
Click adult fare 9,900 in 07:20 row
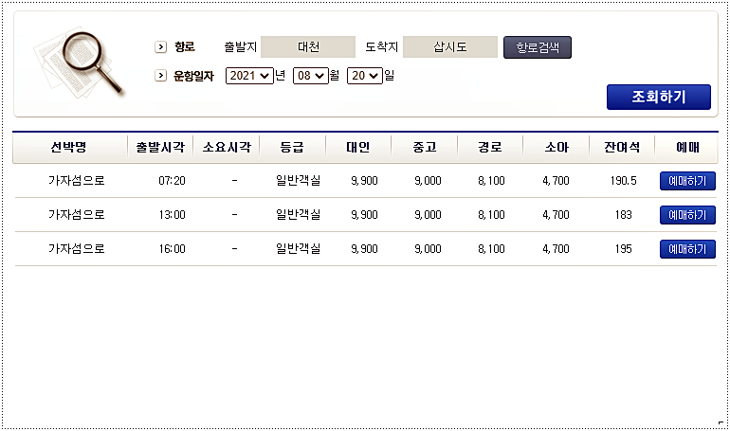(x=365, y=181)
